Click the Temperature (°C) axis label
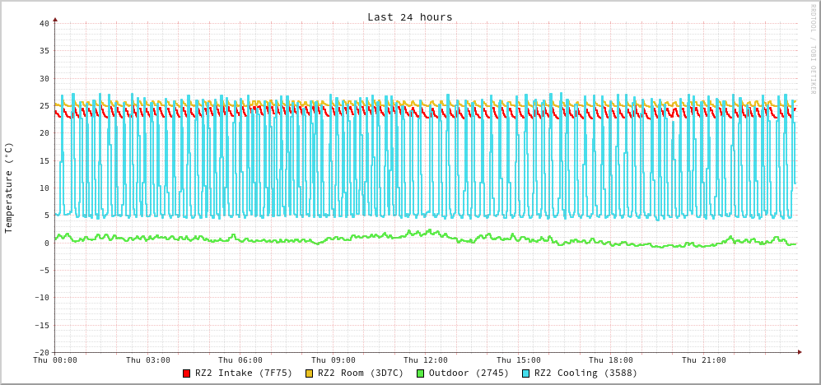The image size is (821, 385). (9, 188)
